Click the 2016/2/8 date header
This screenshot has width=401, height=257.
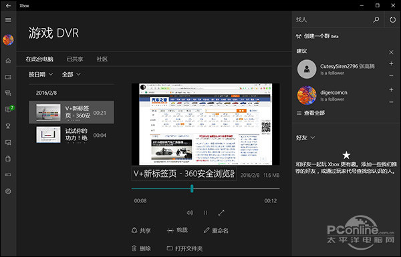(x=46, y=93)
